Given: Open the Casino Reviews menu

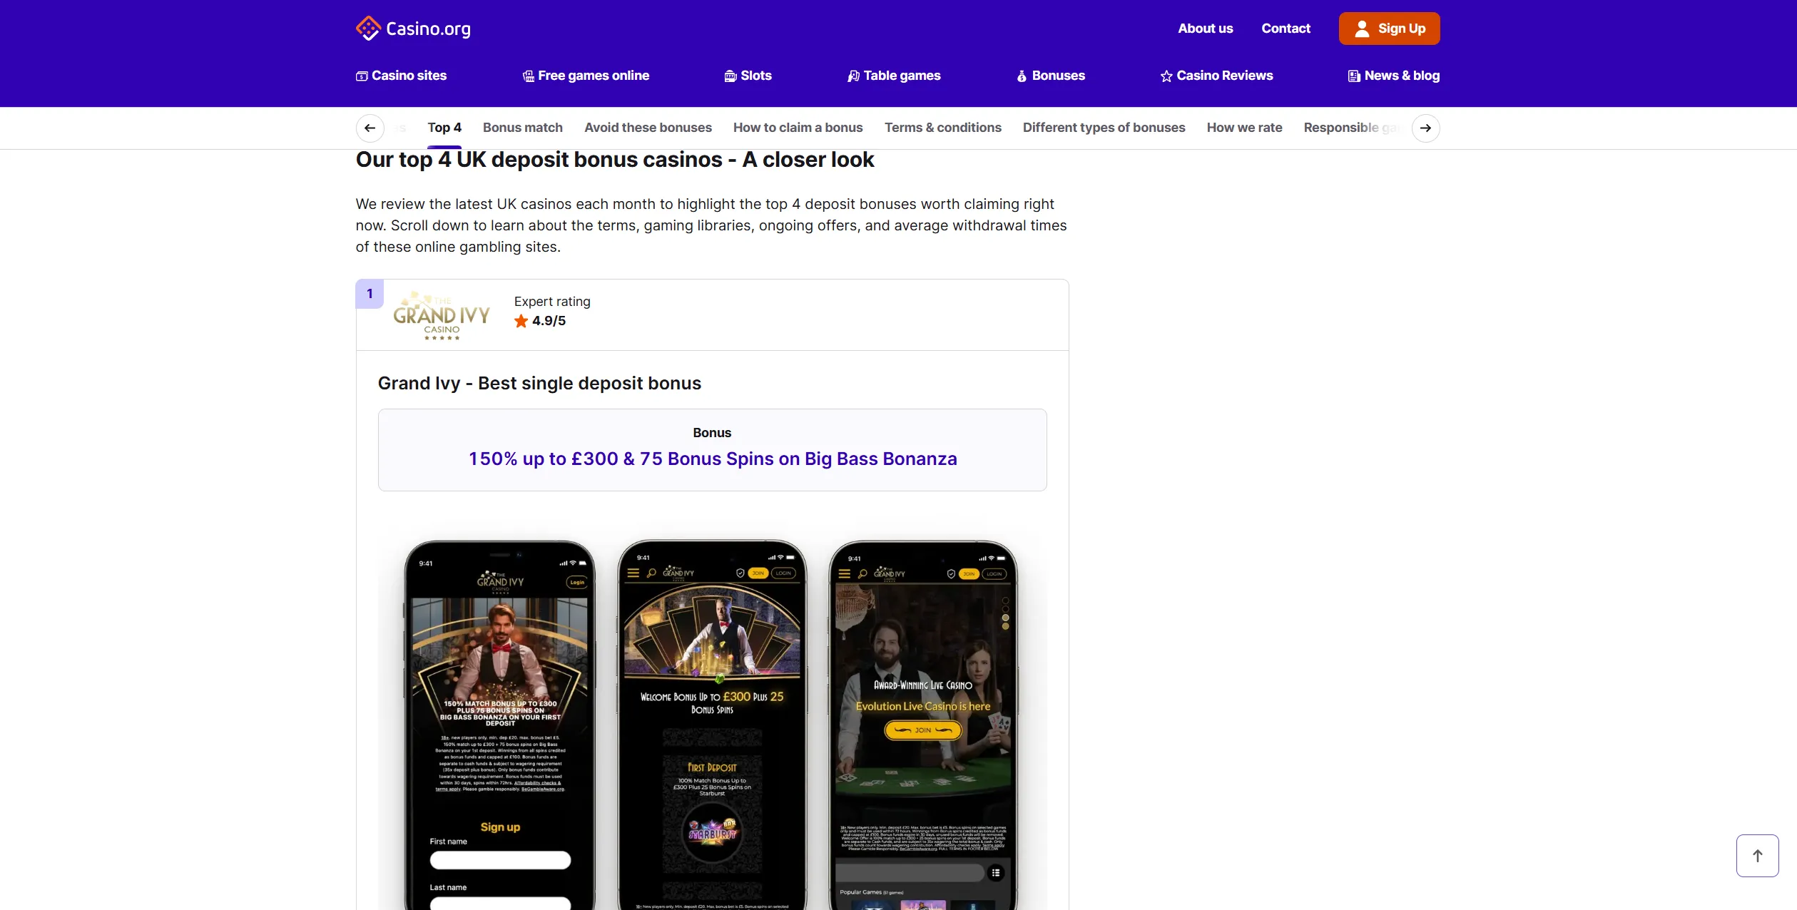Looking at the screenshot, I should click(1216, 76).
